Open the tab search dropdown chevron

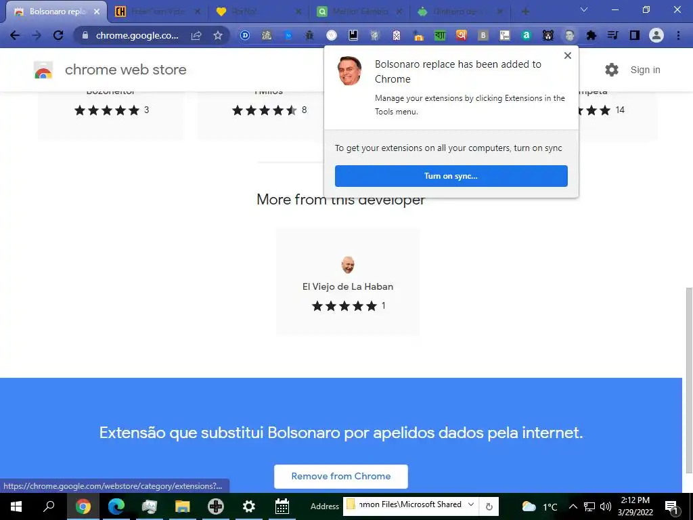pyautogui.click(x=584, y=9)
